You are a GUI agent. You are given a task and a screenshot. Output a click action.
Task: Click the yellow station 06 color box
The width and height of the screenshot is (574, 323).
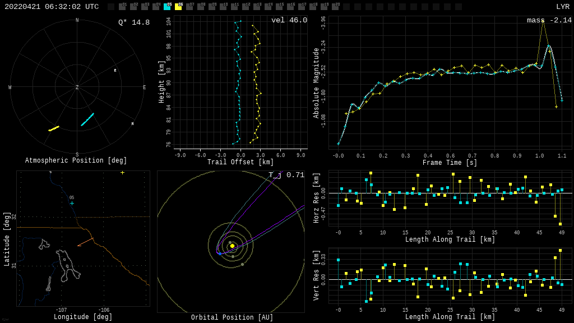coord(178,7)
